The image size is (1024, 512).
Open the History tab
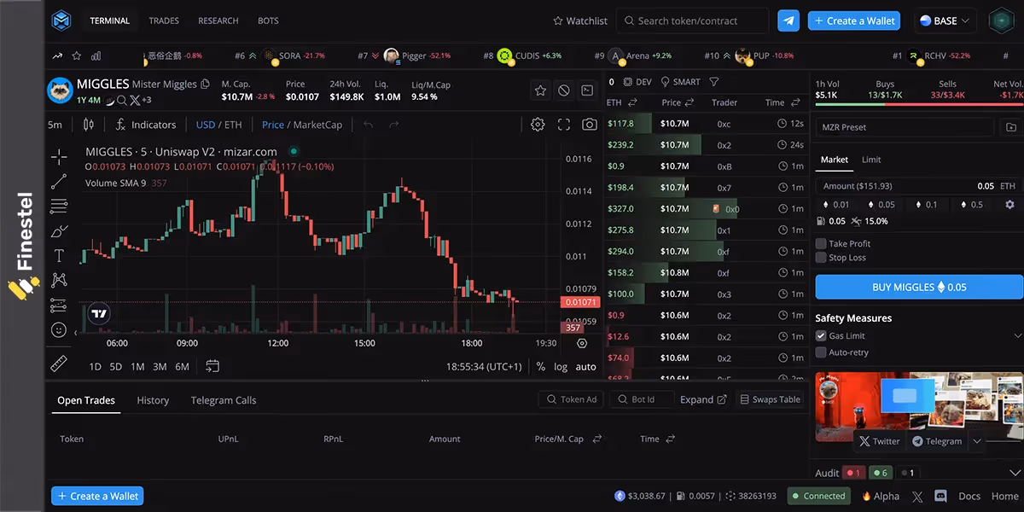153,400
